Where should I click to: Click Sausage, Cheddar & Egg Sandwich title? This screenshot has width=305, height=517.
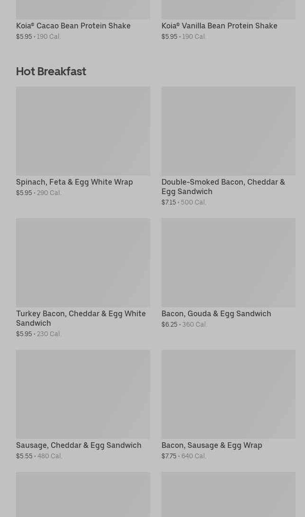(x=79, y=445)
